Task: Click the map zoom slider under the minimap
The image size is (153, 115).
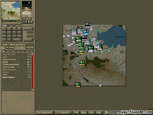Action: click(x=11, y=21)
